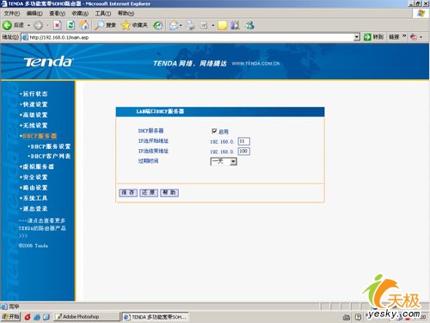Go to the Home page icon
The width and height of the screenshot is (430, 323).
(83, 25)
